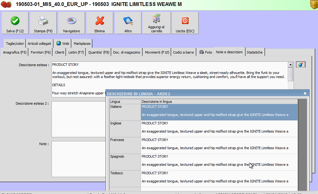Open the Statistiche tab
Screen dimensions: 318x194
255,52
